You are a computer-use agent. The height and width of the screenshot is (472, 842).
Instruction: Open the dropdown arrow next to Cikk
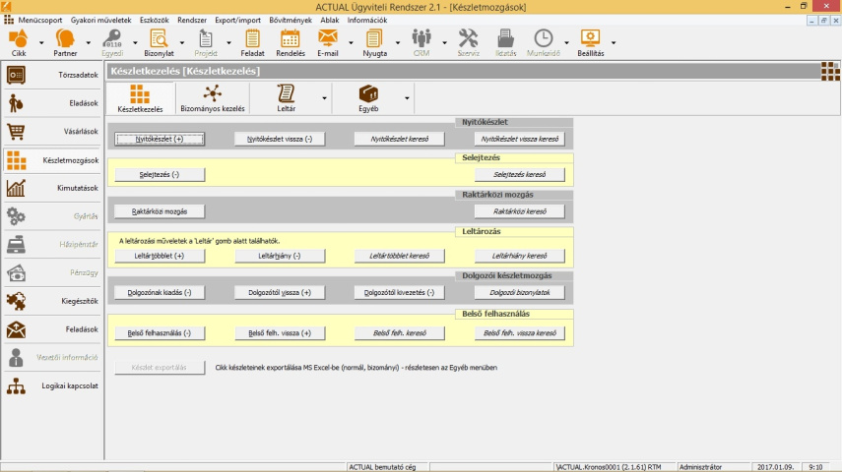41,42
